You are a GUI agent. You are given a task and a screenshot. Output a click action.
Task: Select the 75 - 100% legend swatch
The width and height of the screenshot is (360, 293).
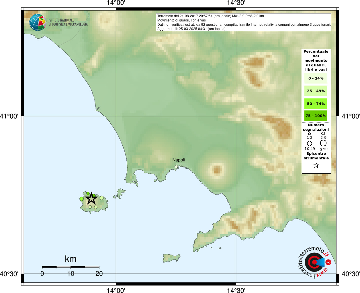point(316,116)
